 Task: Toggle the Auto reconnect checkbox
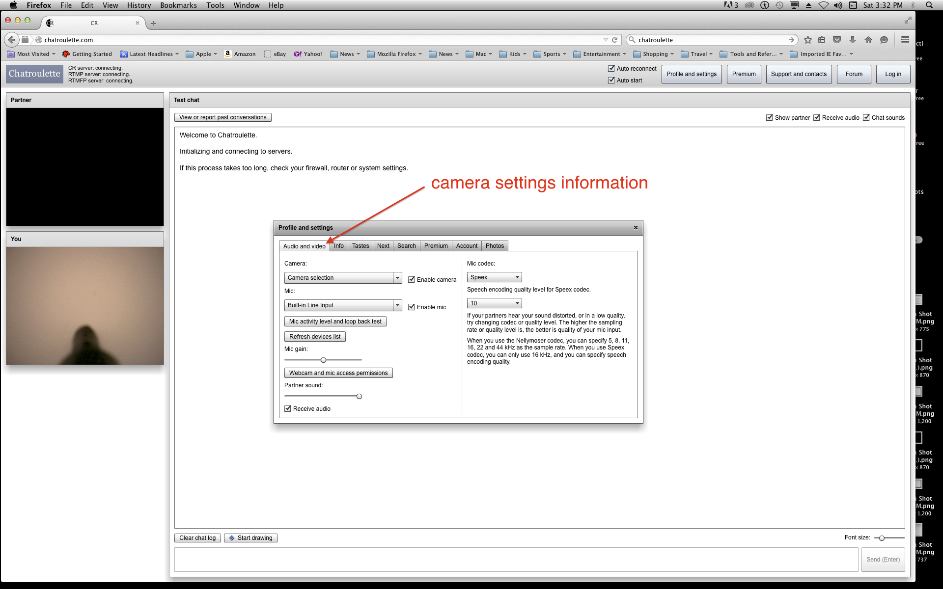[x=611, y=69]
